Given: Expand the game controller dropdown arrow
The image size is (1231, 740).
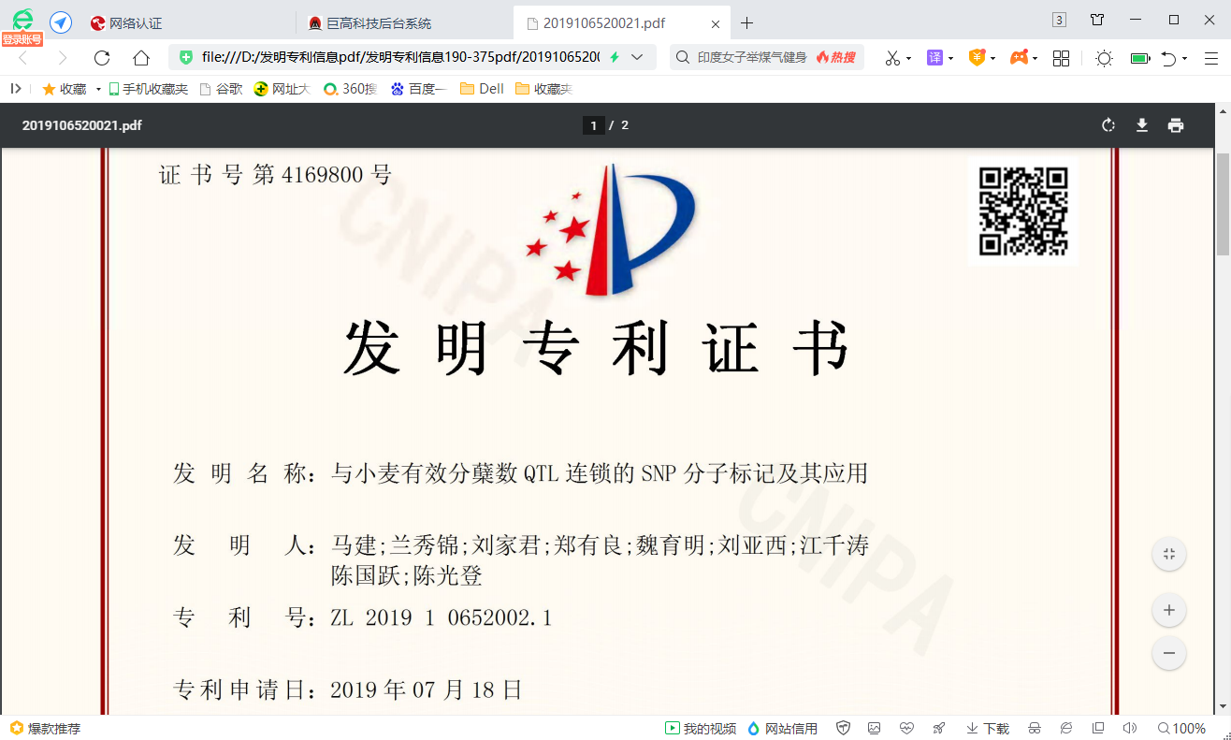Looking at the screenshot, I should (x=1035, y=59).
